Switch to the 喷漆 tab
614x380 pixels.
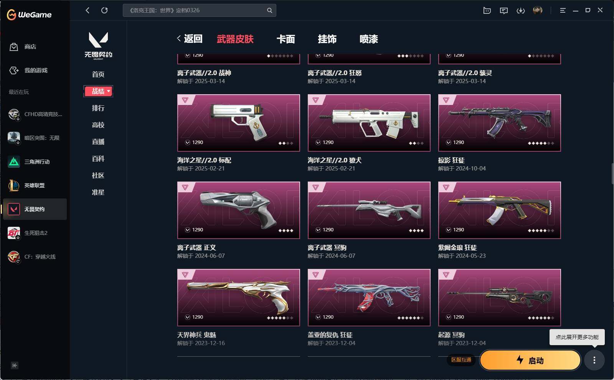[x=369, y=39]
